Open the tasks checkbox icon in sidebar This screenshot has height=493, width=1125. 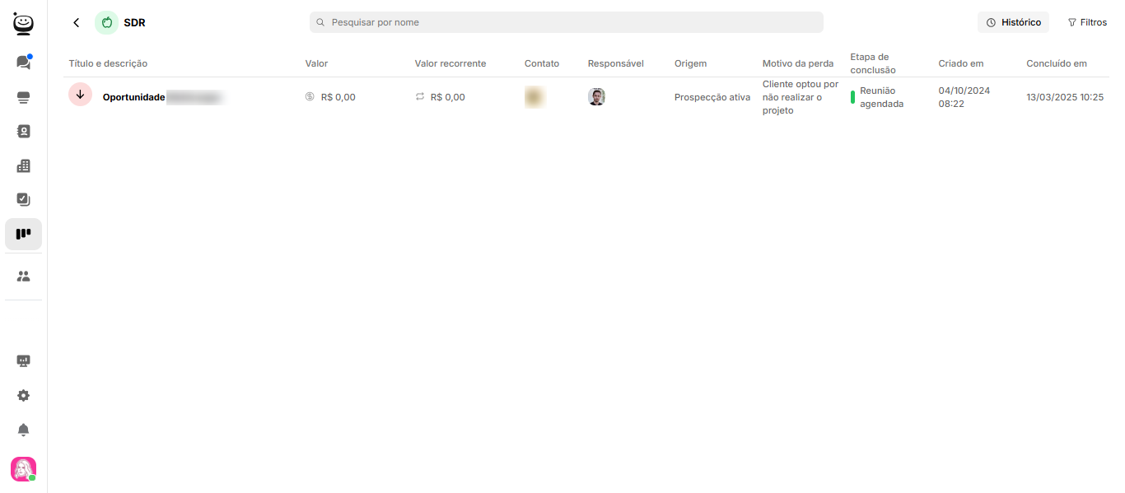(23, 199)
